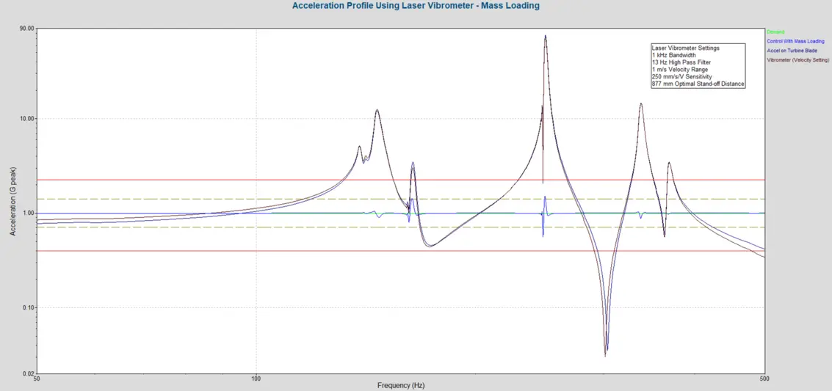Select Accel on Turbine Blade legend entry

[792, 51]
